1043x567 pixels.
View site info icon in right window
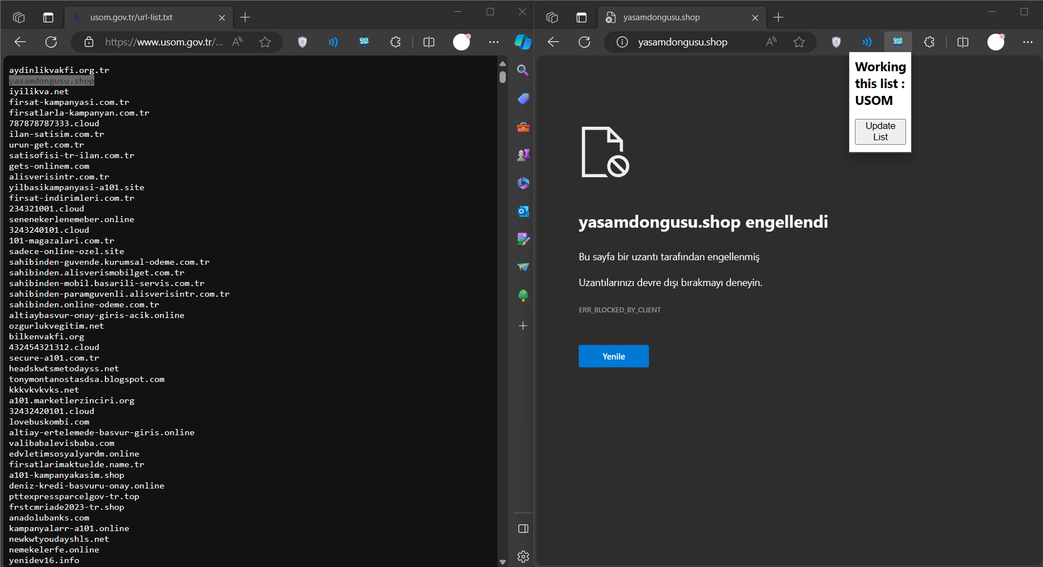622,42
